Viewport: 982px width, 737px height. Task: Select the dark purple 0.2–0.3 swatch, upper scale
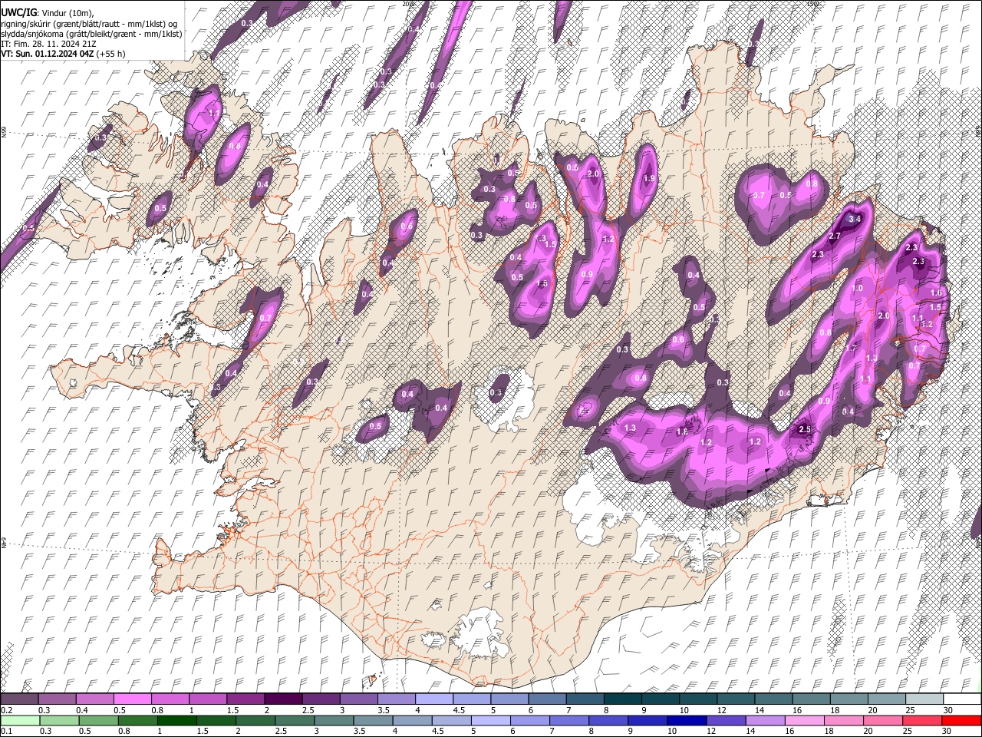pos(20,699)
